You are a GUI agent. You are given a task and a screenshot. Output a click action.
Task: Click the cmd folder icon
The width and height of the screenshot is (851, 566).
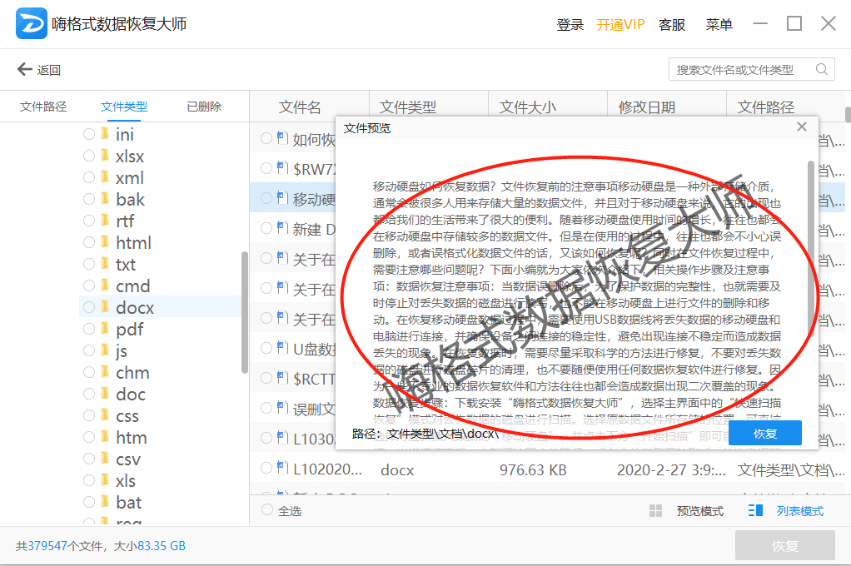click(x=105, y=285)
